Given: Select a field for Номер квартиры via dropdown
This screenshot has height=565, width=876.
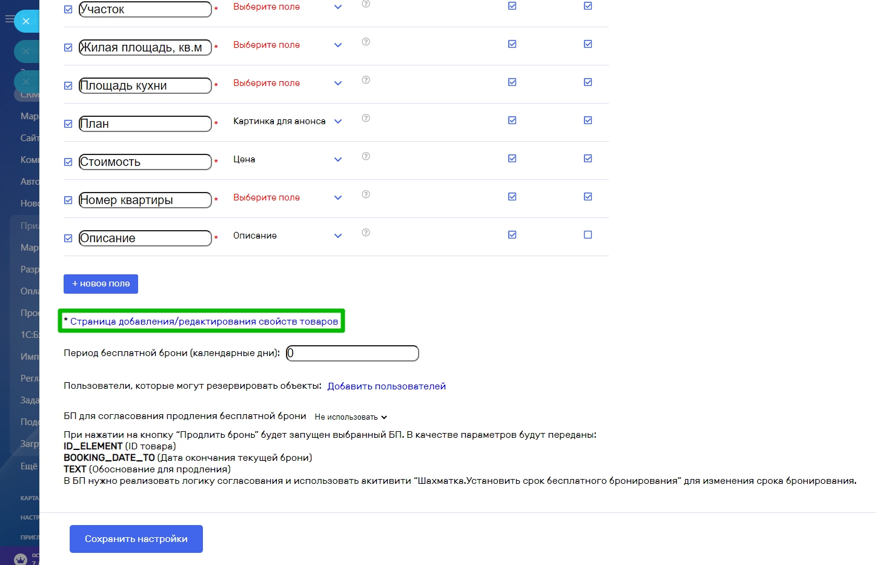Looking at the screenshot, I should (x=288, y=197).
